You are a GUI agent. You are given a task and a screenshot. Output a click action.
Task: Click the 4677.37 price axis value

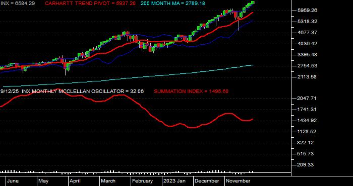click(x=307, y=33)
